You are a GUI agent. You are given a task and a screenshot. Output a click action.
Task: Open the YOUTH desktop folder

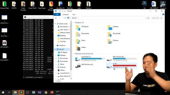pyautogui.click(x=14, y=5)
